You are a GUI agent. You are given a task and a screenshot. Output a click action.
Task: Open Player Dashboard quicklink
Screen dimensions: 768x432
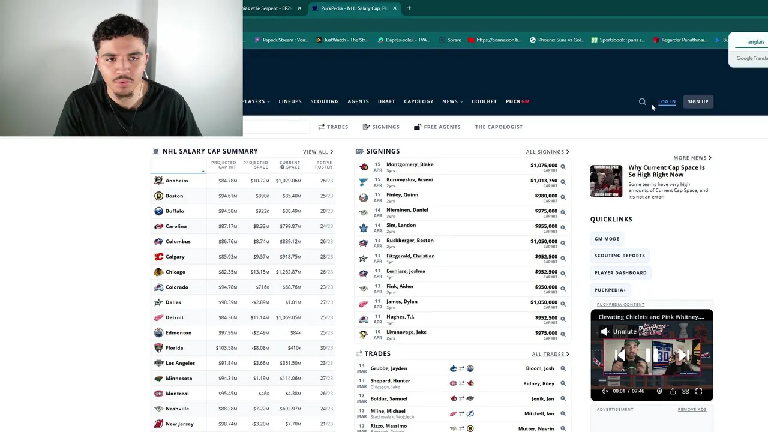(x=620, y=272)
